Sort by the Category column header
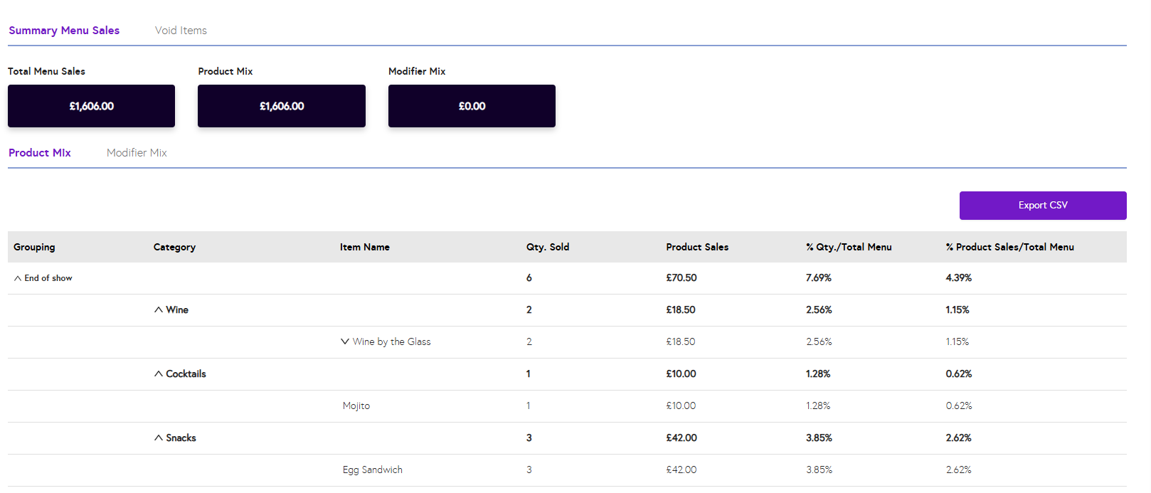1151x493 pixels. coord(174,247)
